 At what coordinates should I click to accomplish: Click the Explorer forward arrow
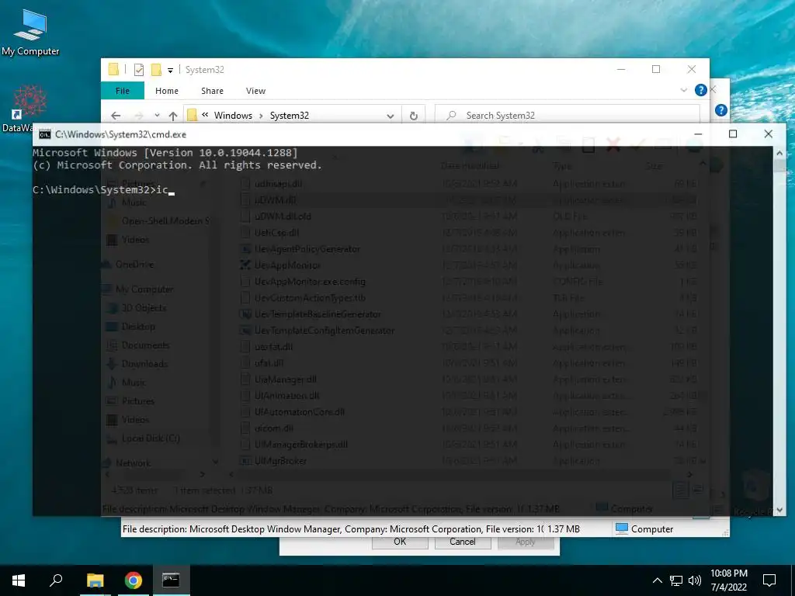click(x=139, y=116)
